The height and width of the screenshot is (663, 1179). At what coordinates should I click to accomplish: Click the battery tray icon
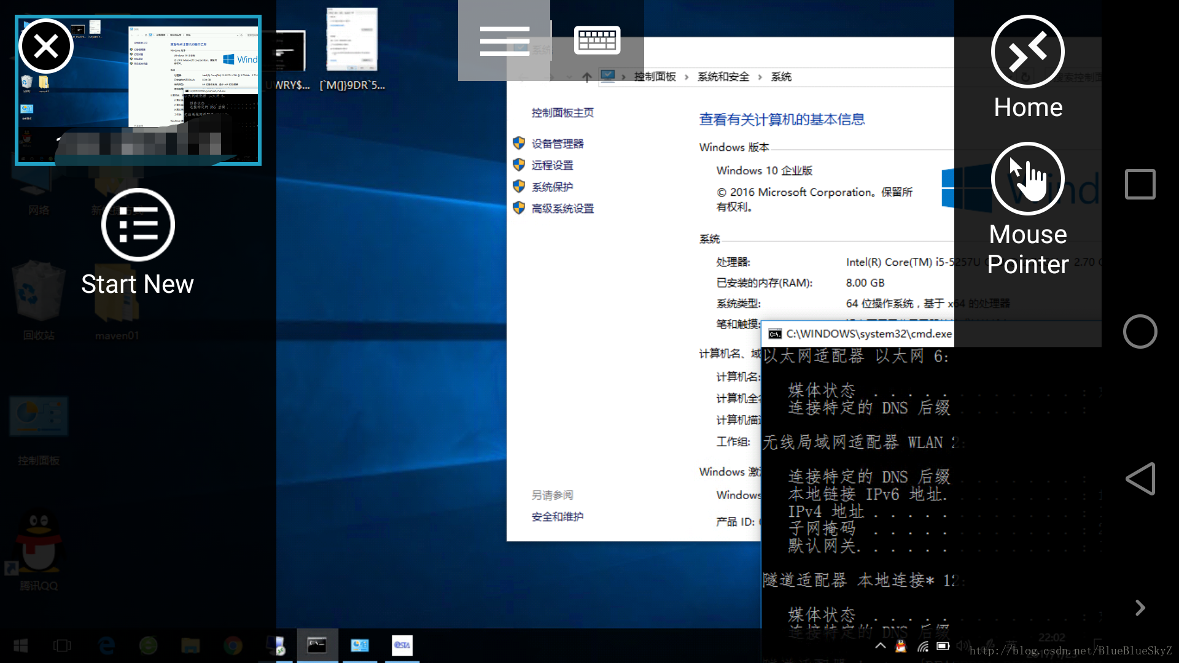pos(943,646)
